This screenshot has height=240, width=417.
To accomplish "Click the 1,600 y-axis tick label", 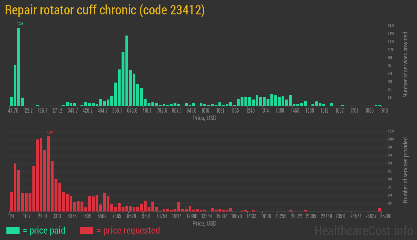I will coord(391,26).
